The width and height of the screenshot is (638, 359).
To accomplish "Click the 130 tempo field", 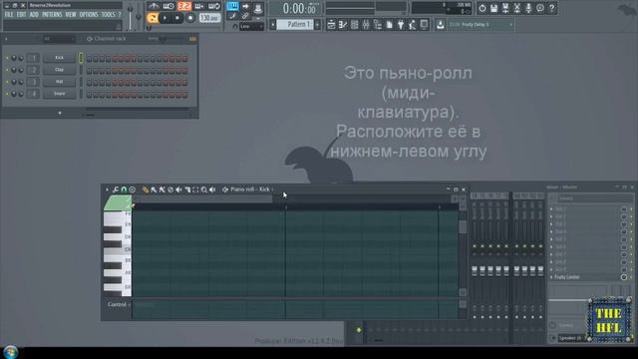I will tap(210, 18).
